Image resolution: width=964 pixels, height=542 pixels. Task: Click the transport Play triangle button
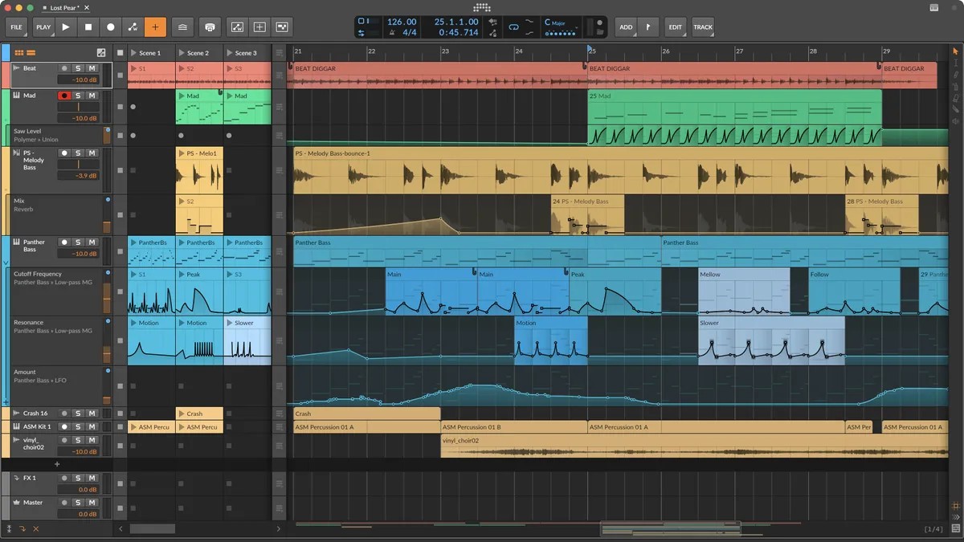pos(66,27)
